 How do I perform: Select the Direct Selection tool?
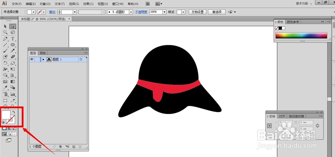[13, 26]
